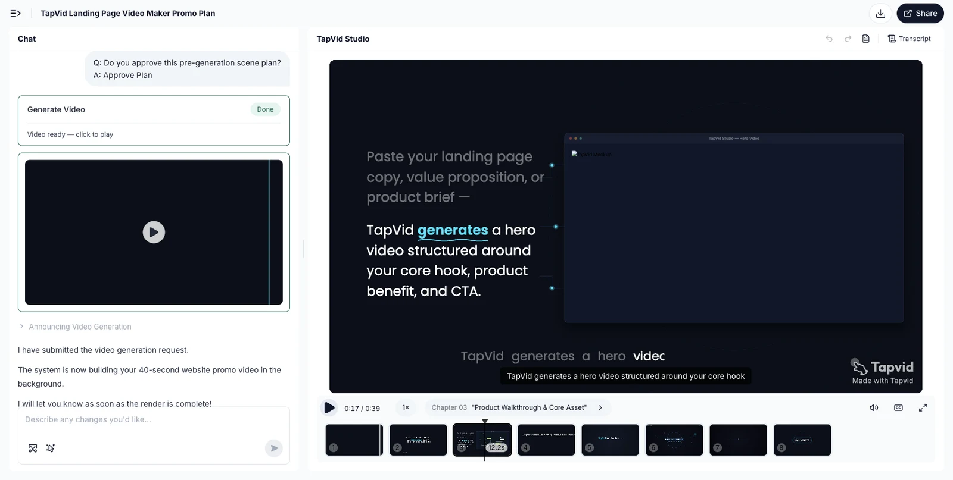Focus the 'Describe any changes you'd like' field
This screenshot has width=953, height=480.
click(154, 419)
